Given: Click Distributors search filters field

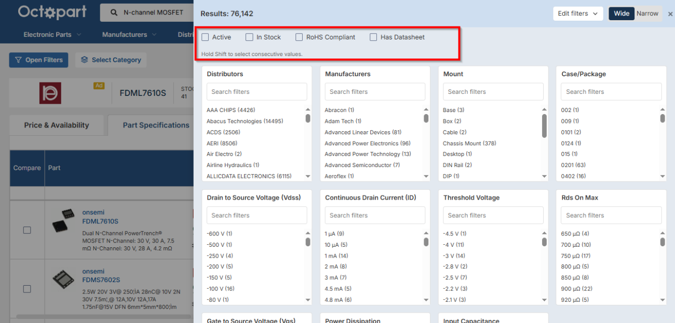Looking at the screenshot, I should 257,92.
